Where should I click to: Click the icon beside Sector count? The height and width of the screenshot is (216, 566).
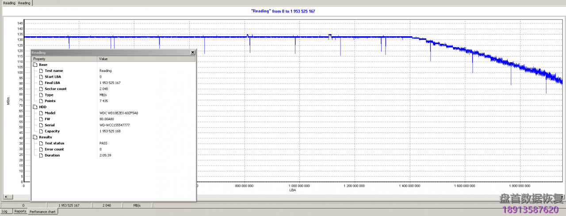coord(41,89)
